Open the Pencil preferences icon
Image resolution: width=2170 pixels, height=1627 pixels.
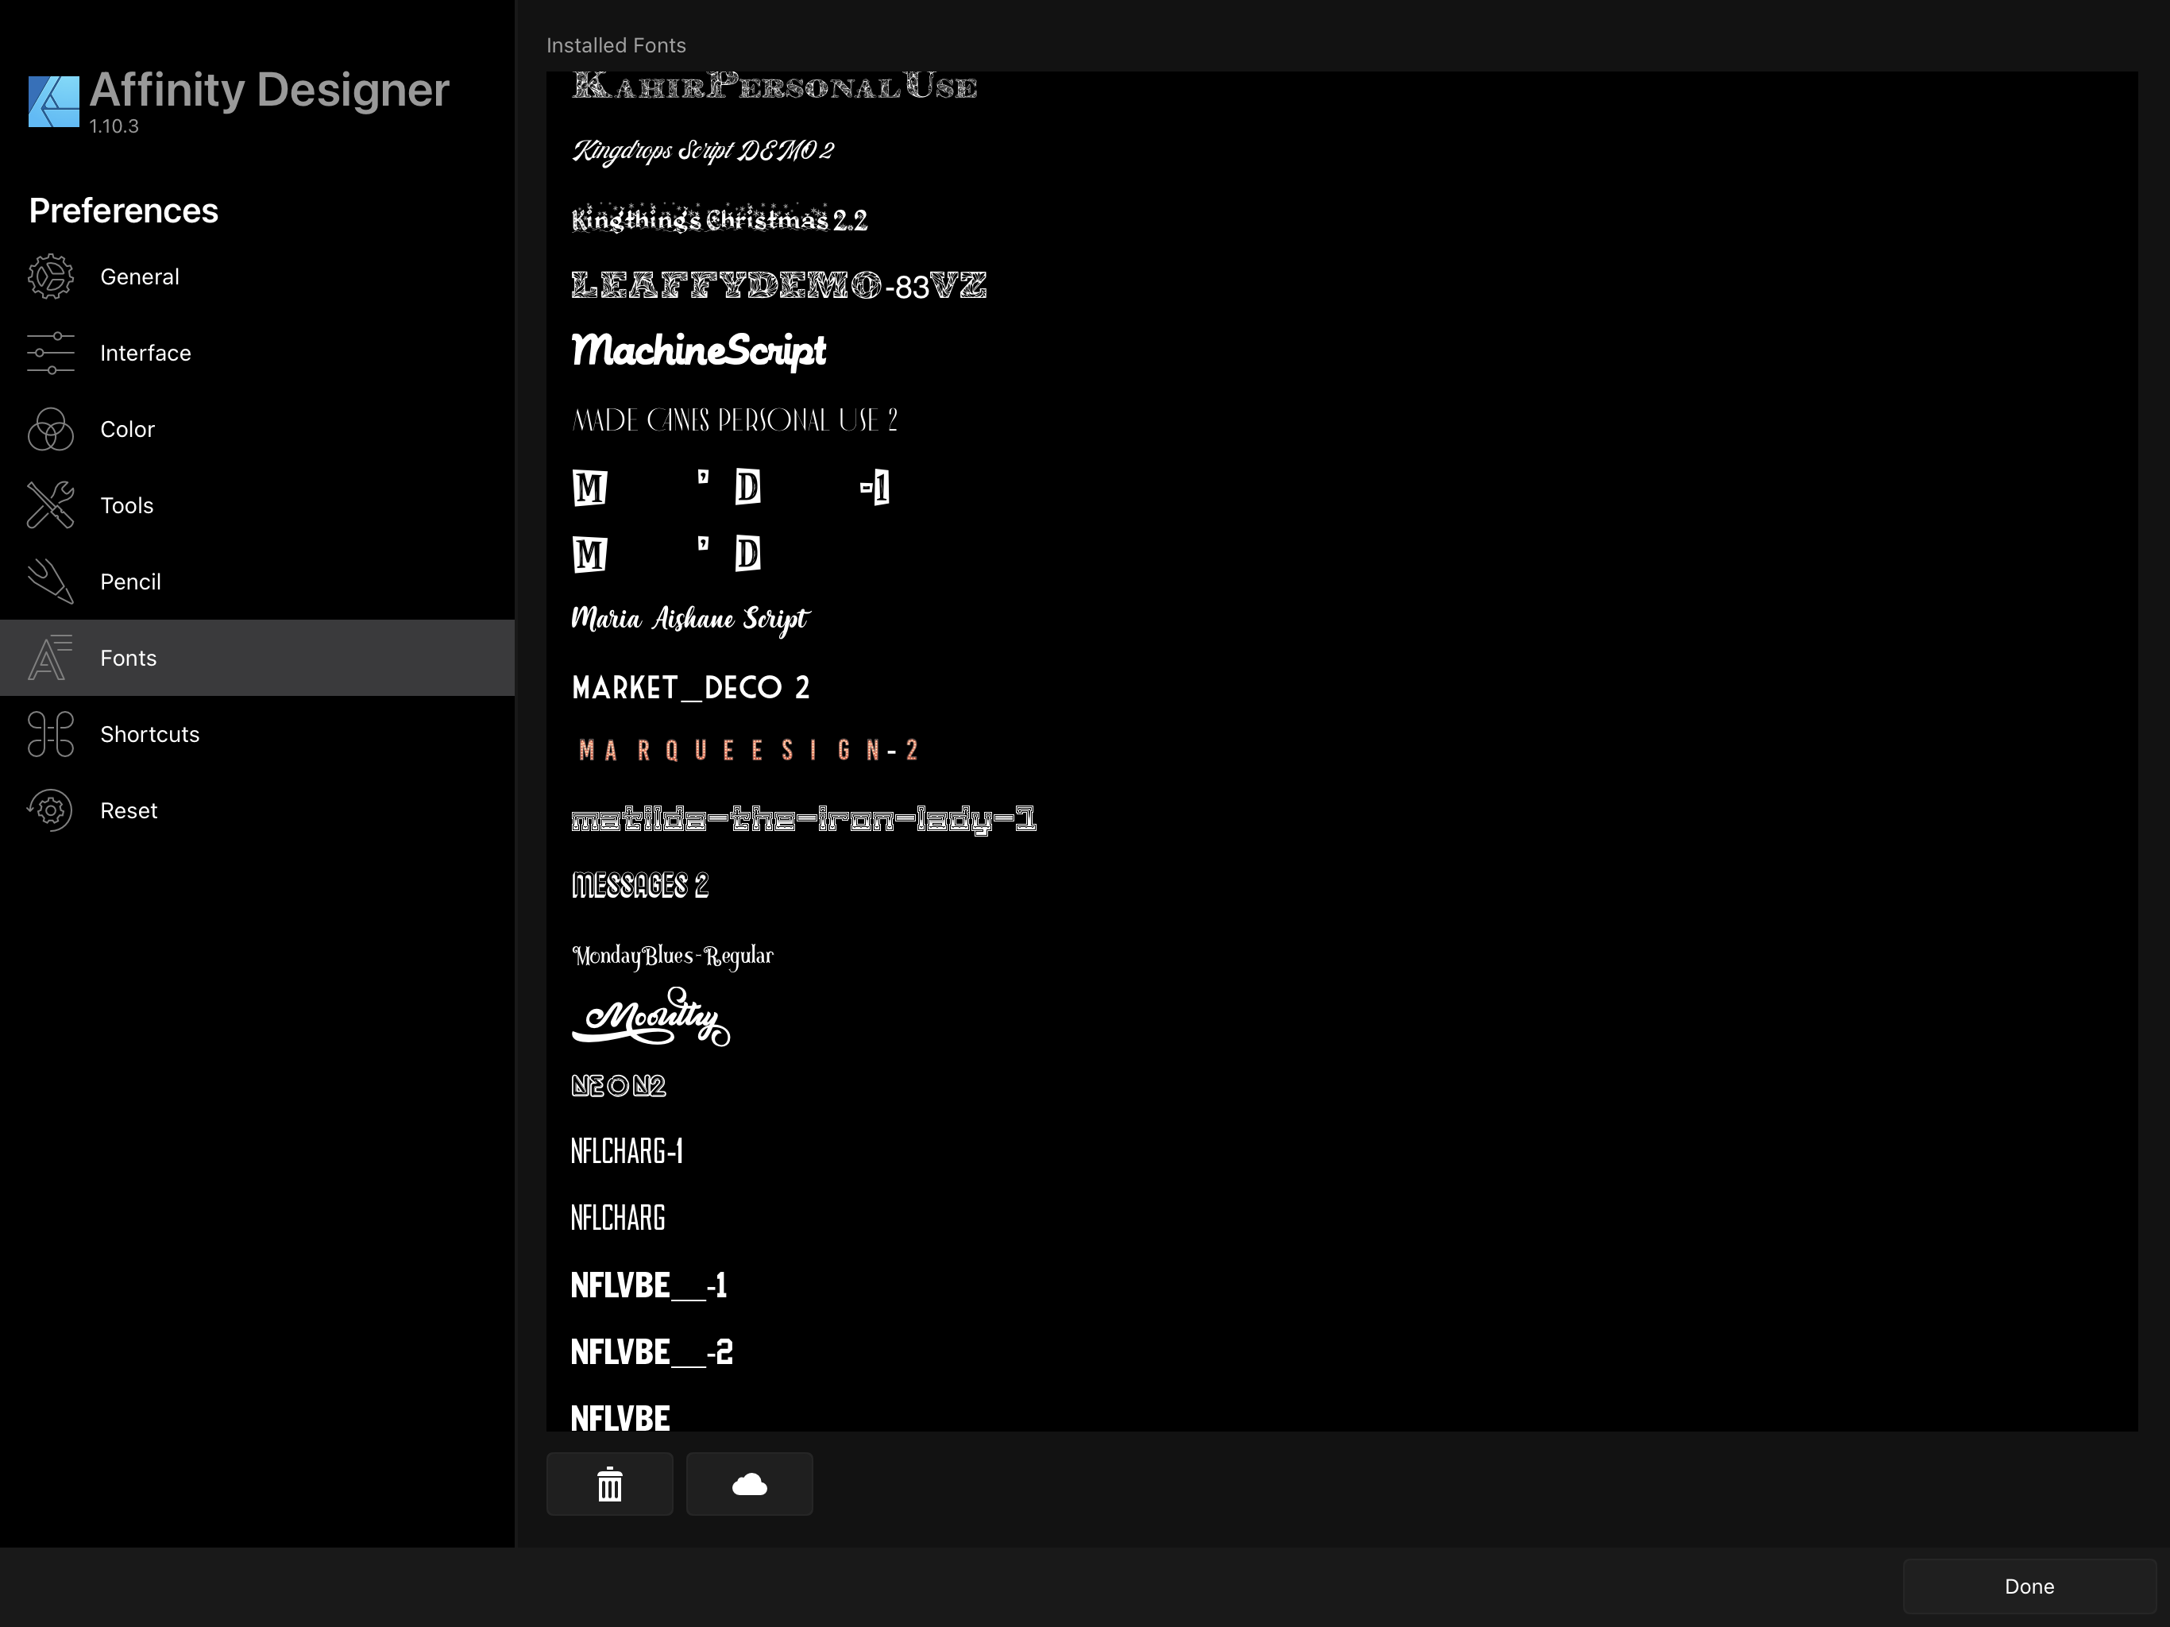point(51,581)
